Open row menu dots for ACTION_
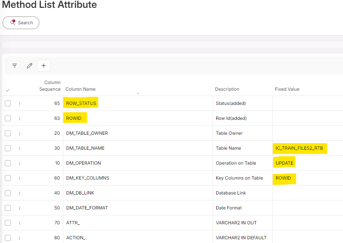The height and width of the screenshot is (243, 343). pyautogui.click(x=20, y=238)
